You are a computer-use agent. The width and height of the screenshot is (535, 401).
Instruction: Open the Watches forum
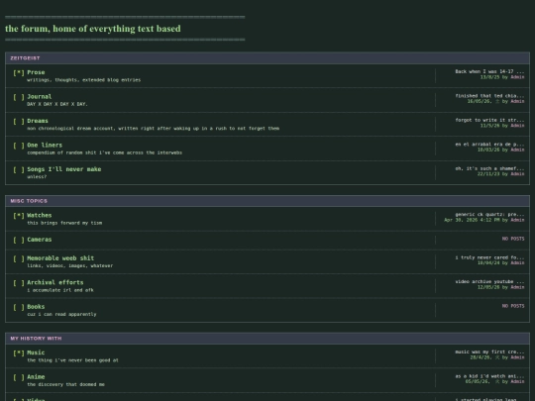[40, 215]
